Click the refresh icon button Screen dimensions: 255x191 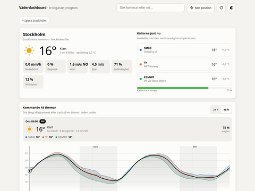pos(221,8)
